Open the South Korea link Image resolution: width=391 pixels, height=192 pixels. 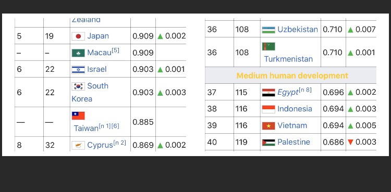pyautogui.click(x=90, y=93)
